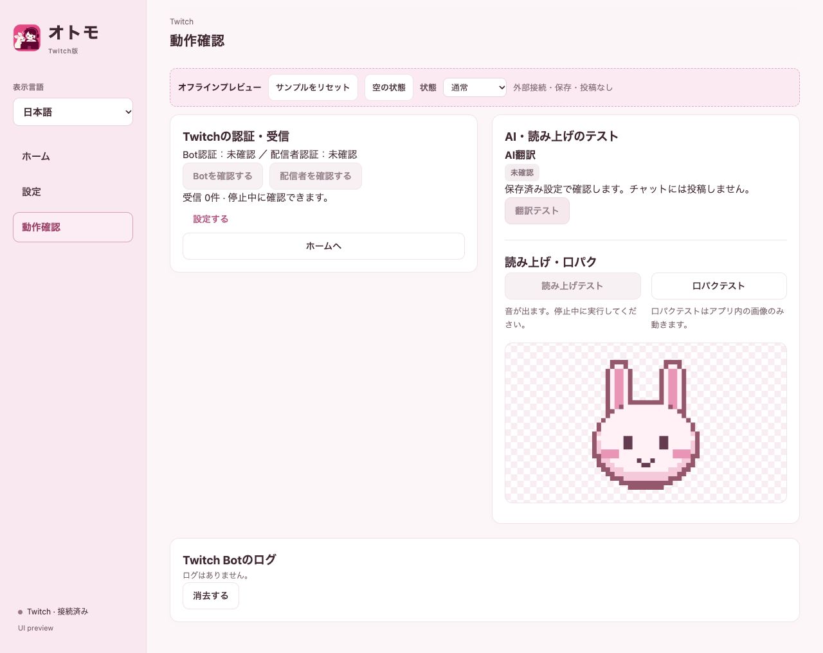Click the pixel rabbit avatar preview
The height and width of the screenshot is (653, 823).
pyautogui.click(x=646, y=423)
